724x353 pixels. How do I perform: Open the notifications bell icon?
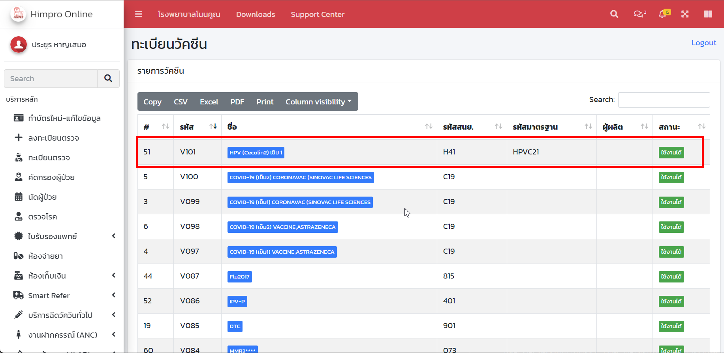coord(663,14)
